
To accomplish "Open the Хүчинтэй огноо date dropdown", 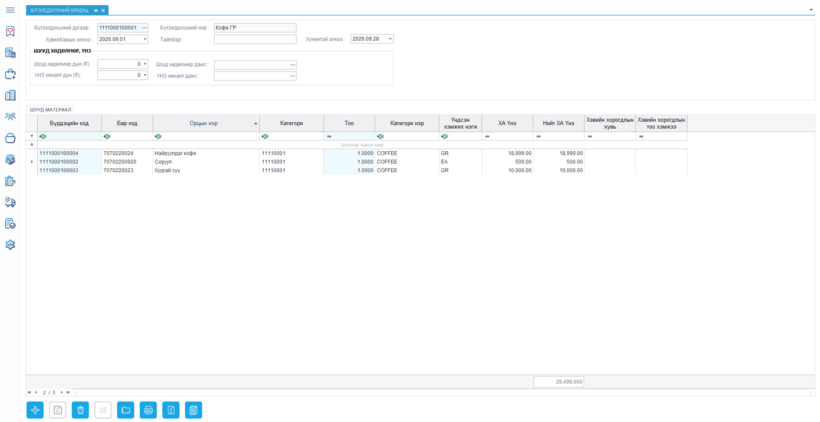I will click(x=390, y=39).
